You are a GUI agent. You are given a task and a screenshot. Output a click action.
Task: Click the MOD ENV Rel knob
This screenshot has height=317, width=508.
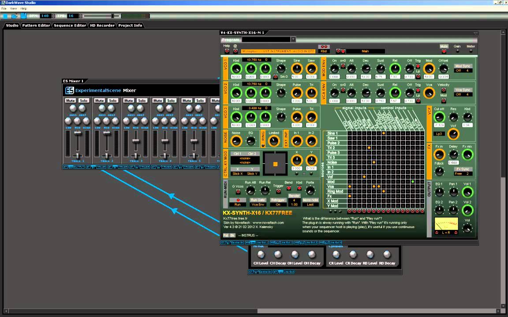(x=395, y=69)
